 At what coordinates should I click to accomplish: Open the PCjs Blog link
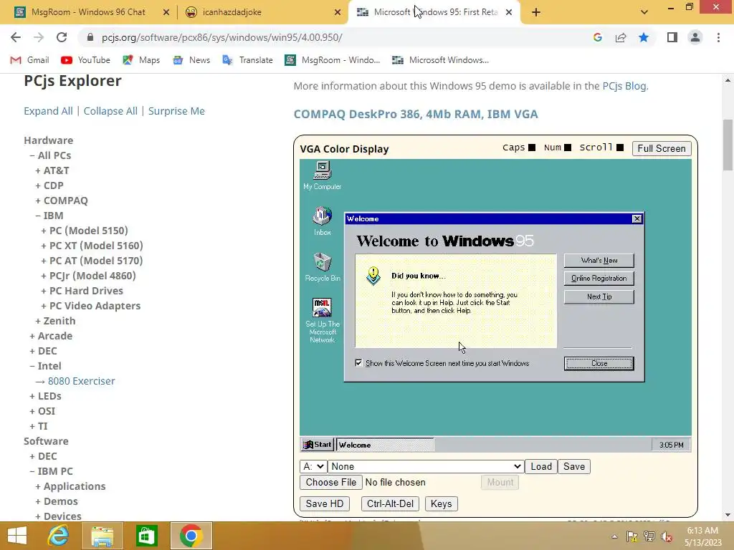(x=624, y=86)
